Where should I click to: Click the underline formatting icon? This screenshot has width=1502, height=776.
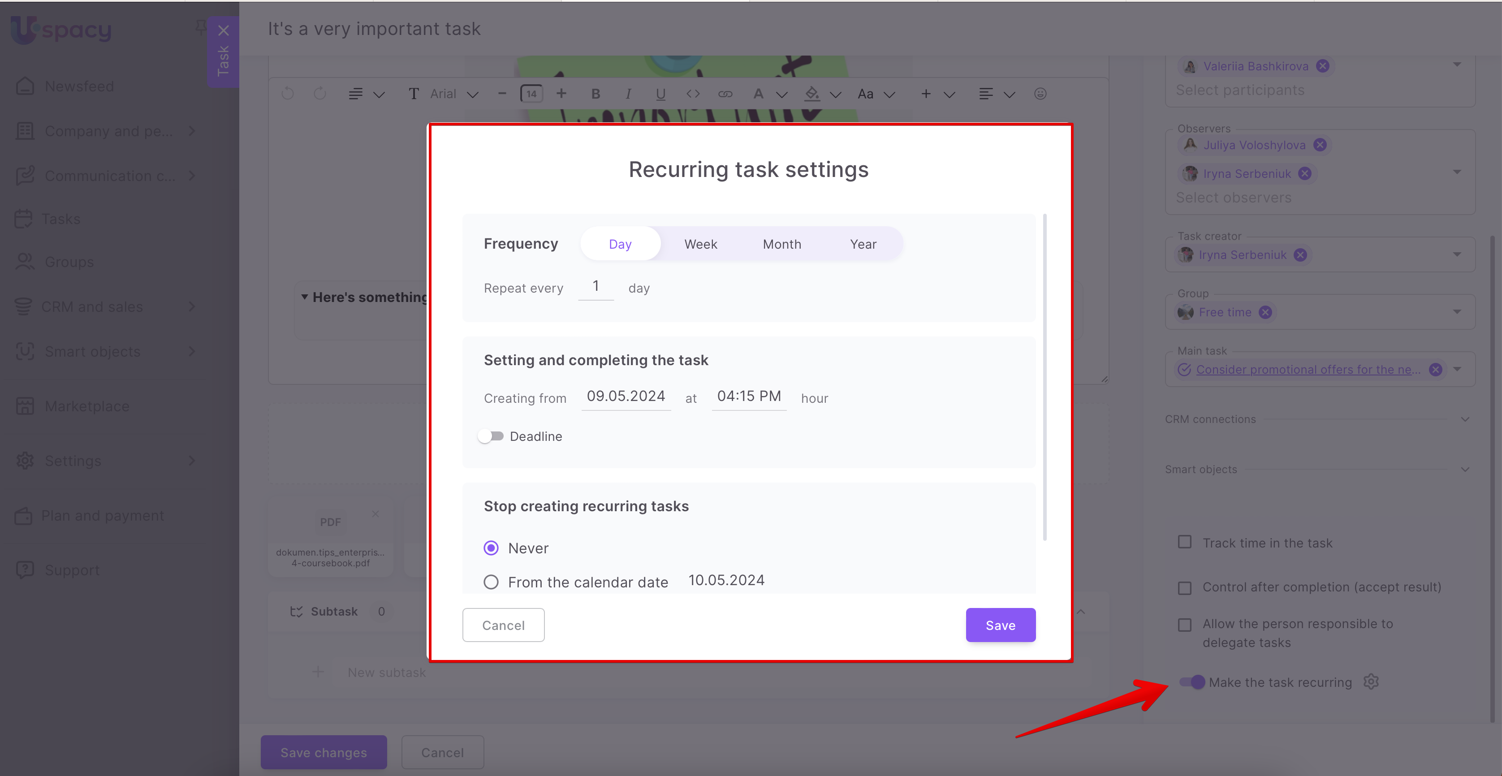coord(660,94)
